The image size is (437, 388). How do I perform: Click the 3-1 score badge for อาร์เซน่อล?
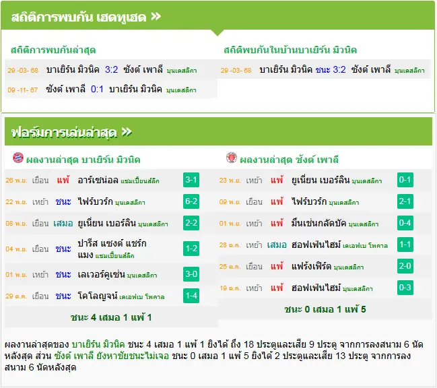click(191, 180)
